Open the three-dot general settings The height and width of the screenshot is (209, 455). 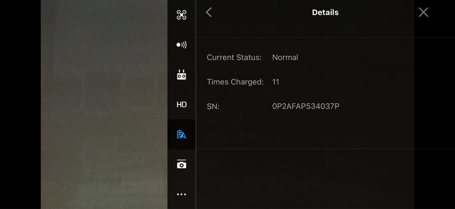(182, 194)
